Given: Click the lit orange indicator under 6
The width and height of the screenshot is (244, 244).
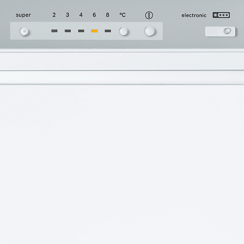Looking at the screenshot, I should pos(94,31).
